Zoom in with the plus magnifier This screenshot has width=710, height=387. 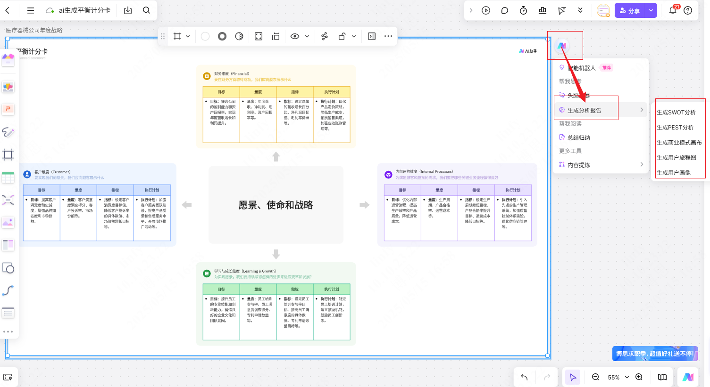coord(639,377)
